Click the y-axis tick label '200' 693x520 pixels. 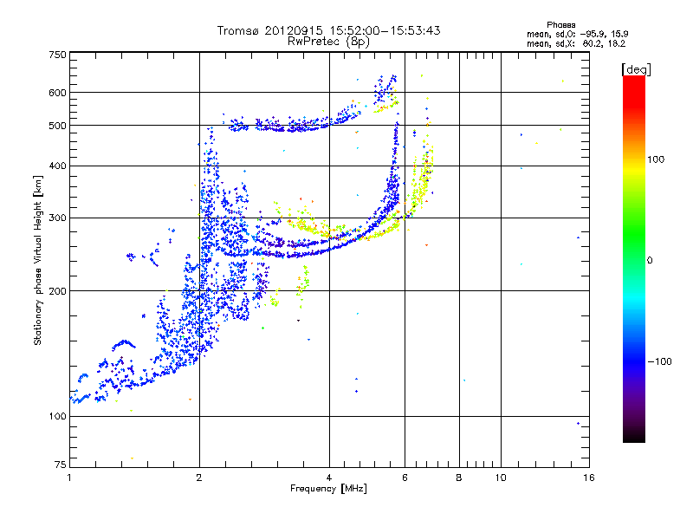coord(58,291)
